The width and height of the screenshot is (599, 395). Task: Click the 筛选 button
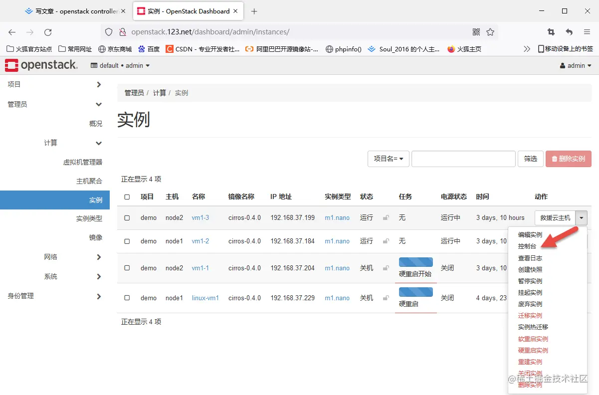click(x=530, y=159)
